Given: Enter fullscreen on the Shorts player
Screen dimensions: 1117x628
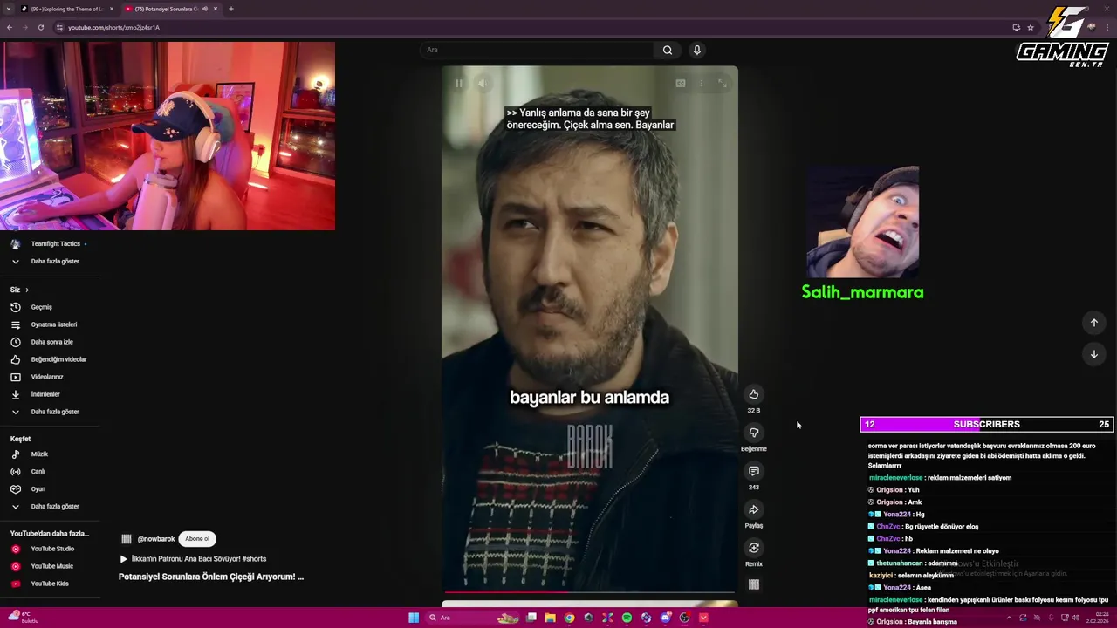Looking at the screenshot, I should click(723, 84).
